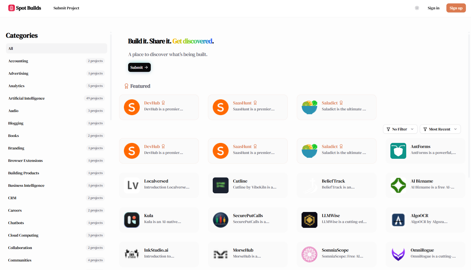The image size is (471, 270).
Task: Open the MorseHub project title
Action: click(x=243, y=250)
